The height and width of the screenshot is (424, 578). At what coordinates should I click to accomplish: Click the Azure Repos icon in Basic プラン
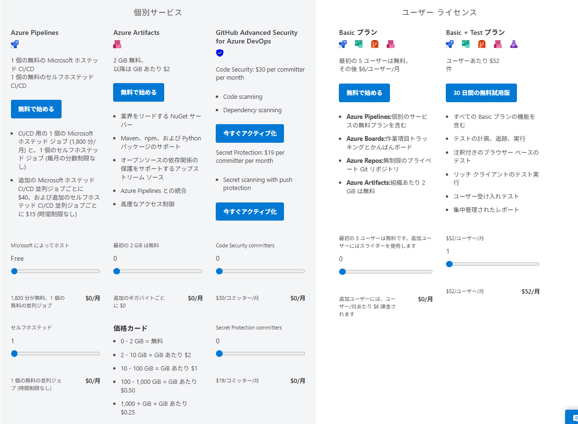375,44
